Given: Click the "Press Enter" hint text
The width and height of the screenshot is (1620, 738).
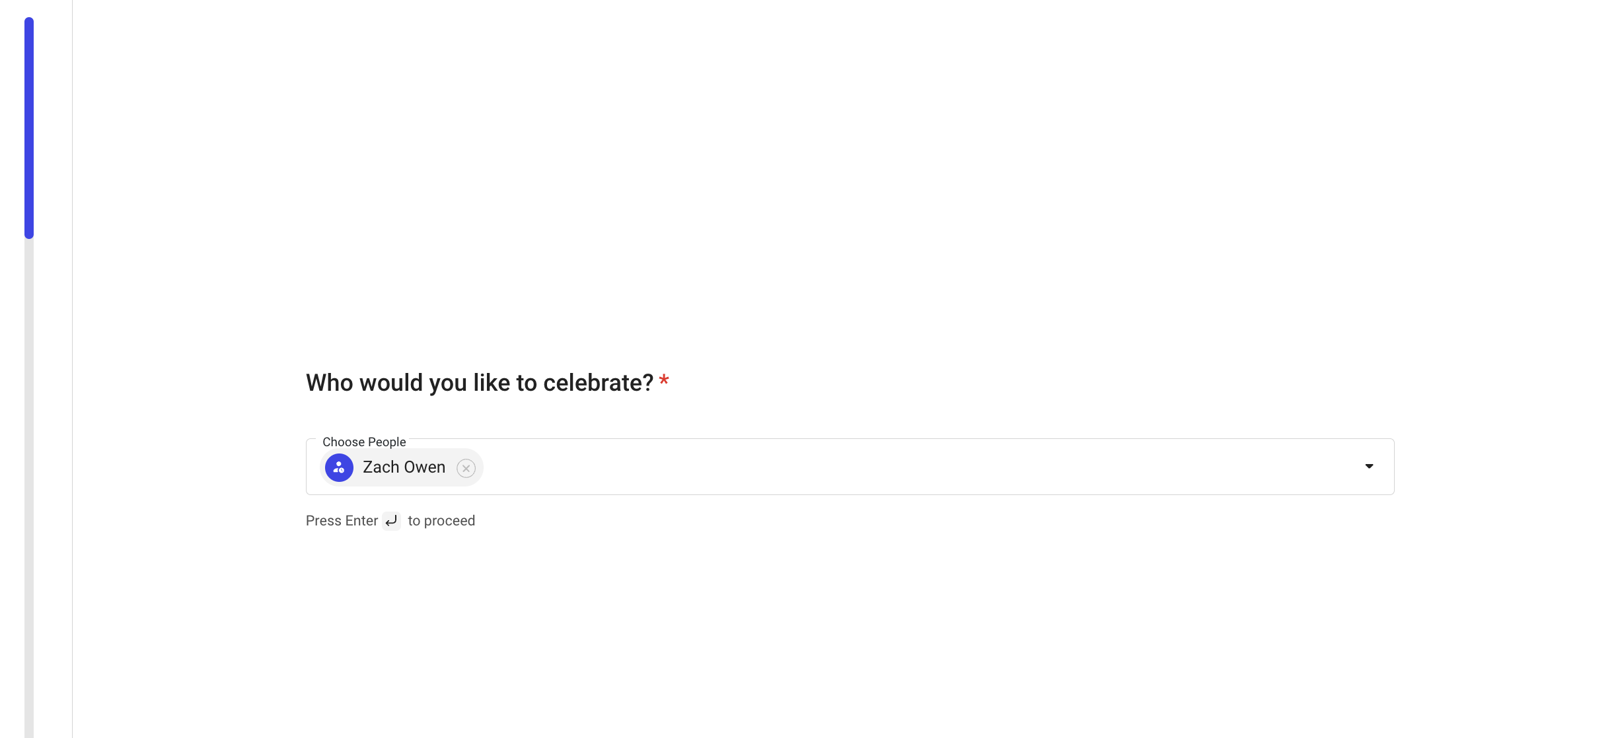Looking at the screenshot, I should point(342,521).
